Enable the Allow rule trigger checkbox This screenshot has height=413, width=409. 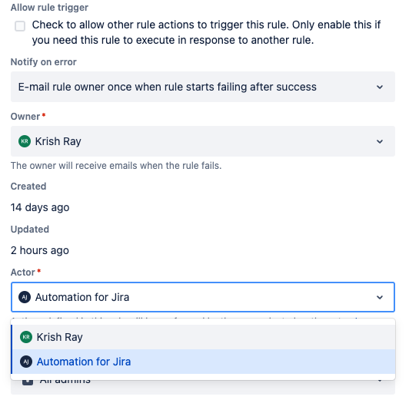pos(20,26)
